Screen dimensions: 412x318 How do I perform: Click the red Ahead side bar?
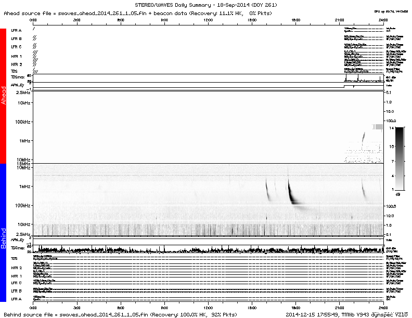3,96
